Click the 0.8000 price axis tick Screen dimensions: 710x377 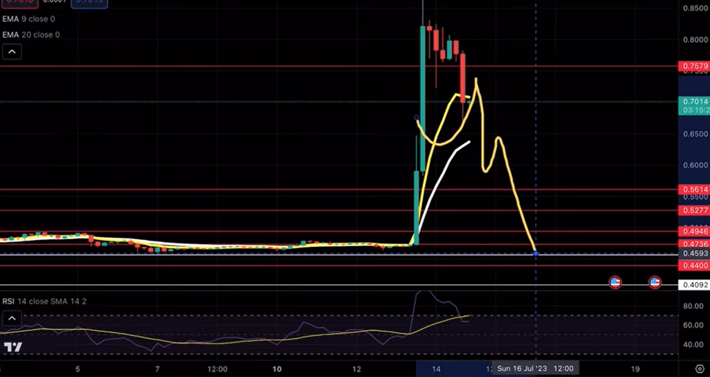695,40
